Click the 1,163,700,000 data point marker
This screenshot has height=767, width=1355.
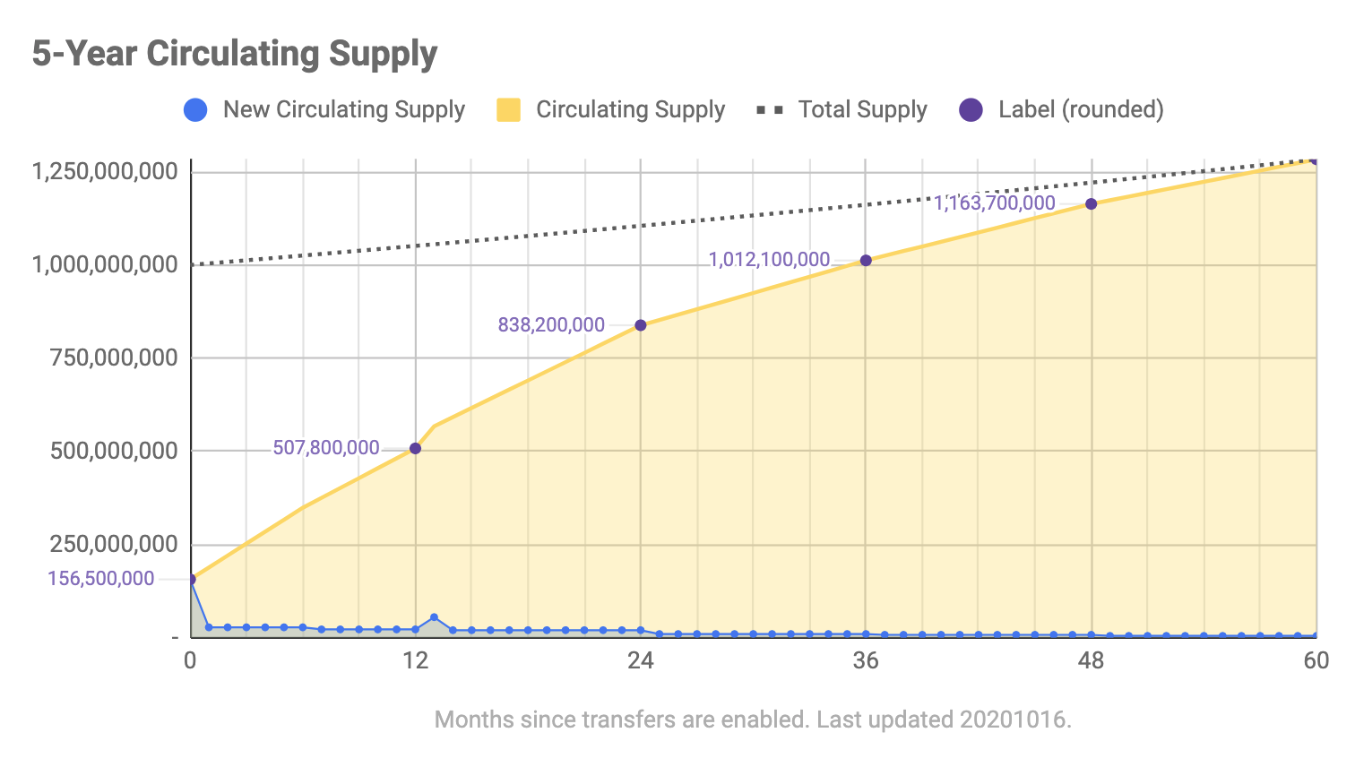point(1091,204)
